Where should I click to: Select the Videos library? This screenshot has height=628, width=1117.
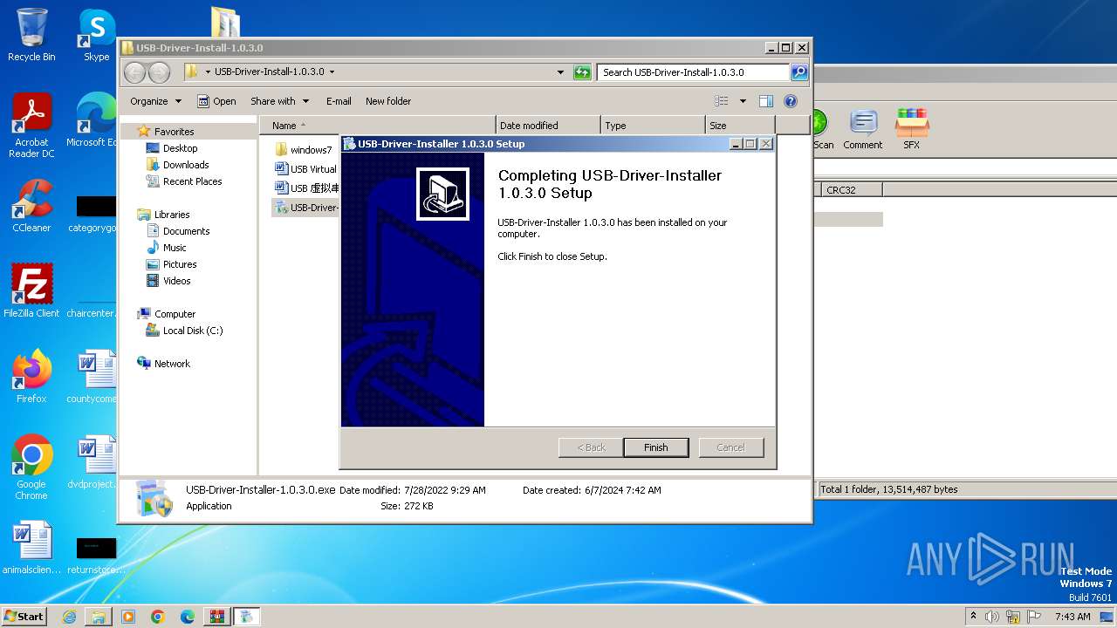pos(176,281)
